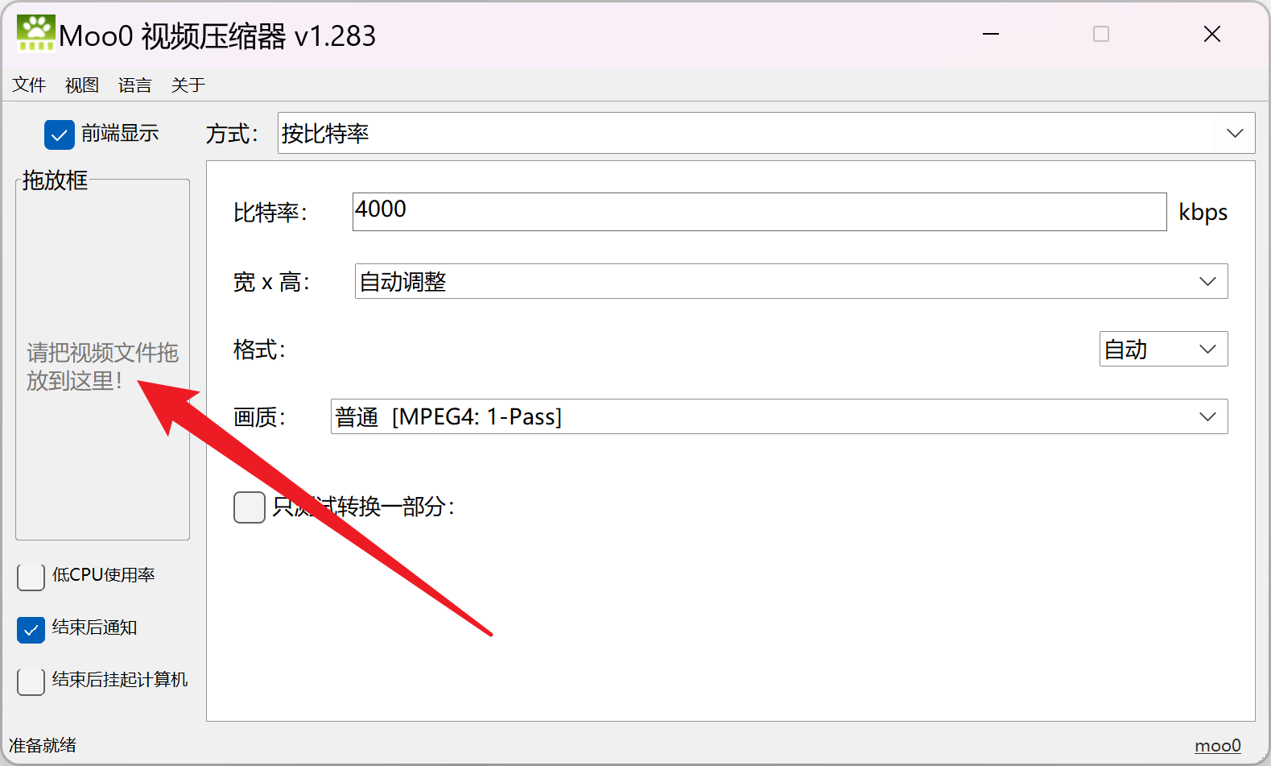Enable 结束后挂起计算机 checkbox
This screenshot has width=1271, height=766.
tap(31, 681)
